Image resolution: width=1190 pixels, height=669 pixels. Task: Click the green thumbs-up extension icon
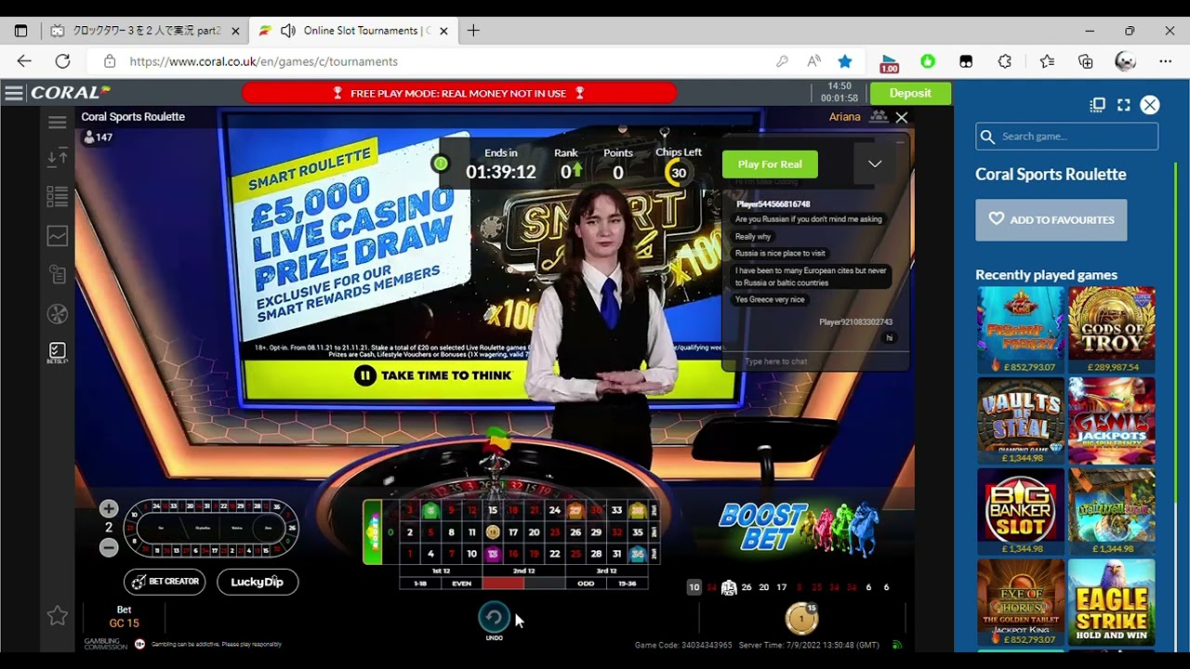point(928,61)
